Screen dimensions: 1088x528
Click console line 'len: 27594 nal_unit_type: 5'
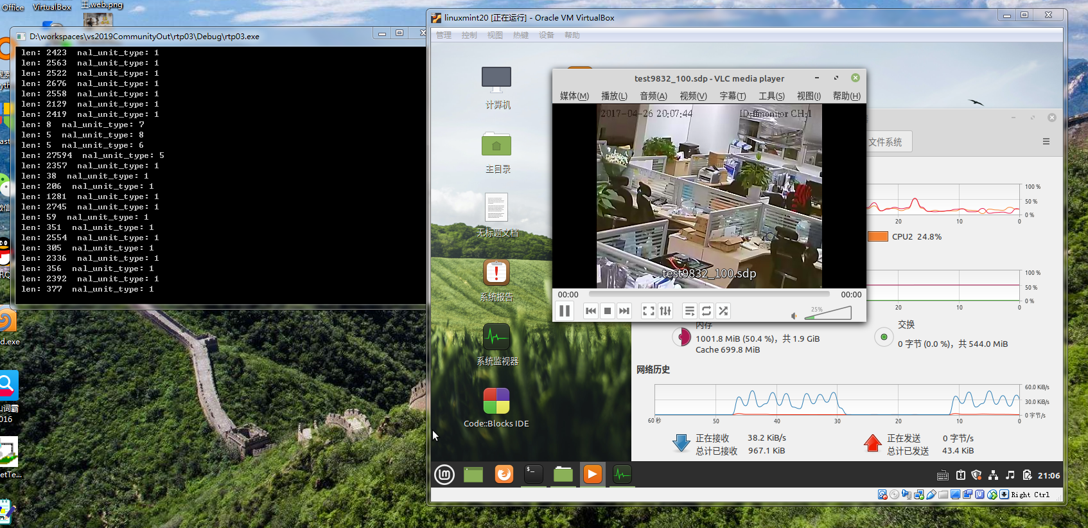(x=92, y=155)
